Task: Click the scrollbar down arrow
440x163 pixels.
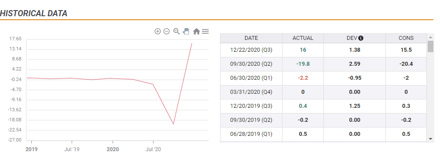Action: [x=430, y=138]
